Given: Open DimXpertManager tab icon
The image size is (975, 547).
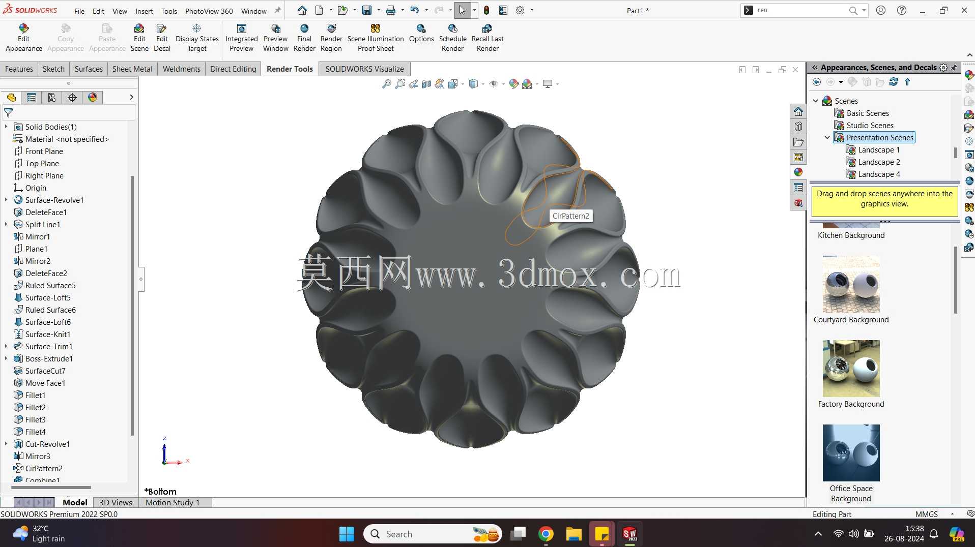Looking at the screenshot, I should pos(72,97).
